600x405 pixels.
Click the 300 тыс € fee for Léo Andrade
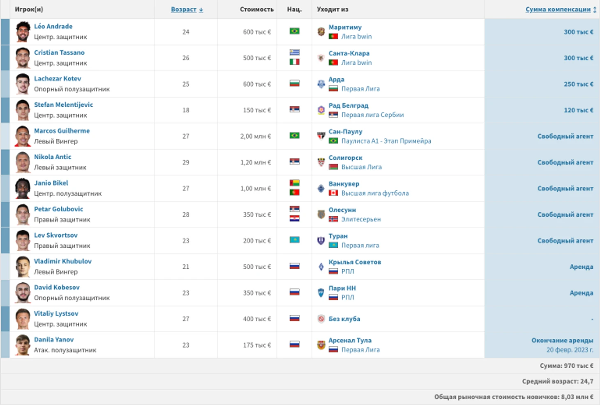point(579,32)
